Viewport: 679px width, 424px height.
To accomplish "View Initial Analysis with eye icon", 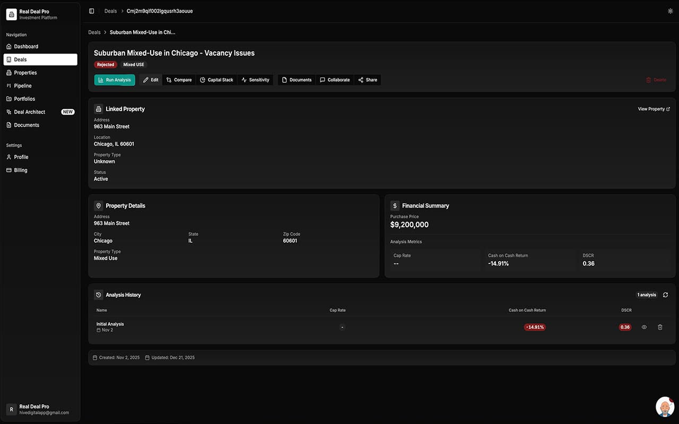I will (x=644, y=327).
